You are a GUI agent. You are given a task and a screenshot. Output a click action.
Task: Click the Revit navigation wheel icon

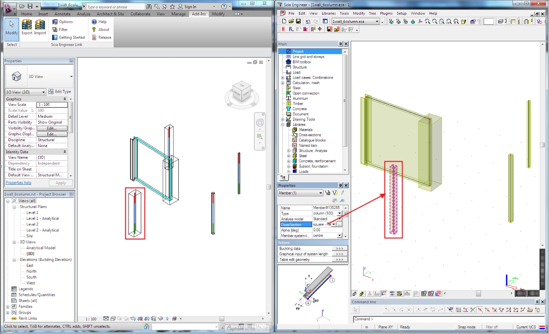click(260, 123)
